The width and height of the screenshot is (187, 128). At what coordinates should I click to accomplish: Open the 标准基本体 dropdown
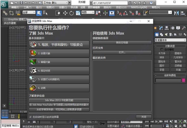tap(170, 40)
